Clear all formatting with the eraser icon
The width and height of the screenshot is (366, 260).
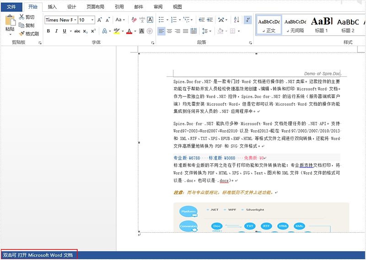click(x=134, y=20)
